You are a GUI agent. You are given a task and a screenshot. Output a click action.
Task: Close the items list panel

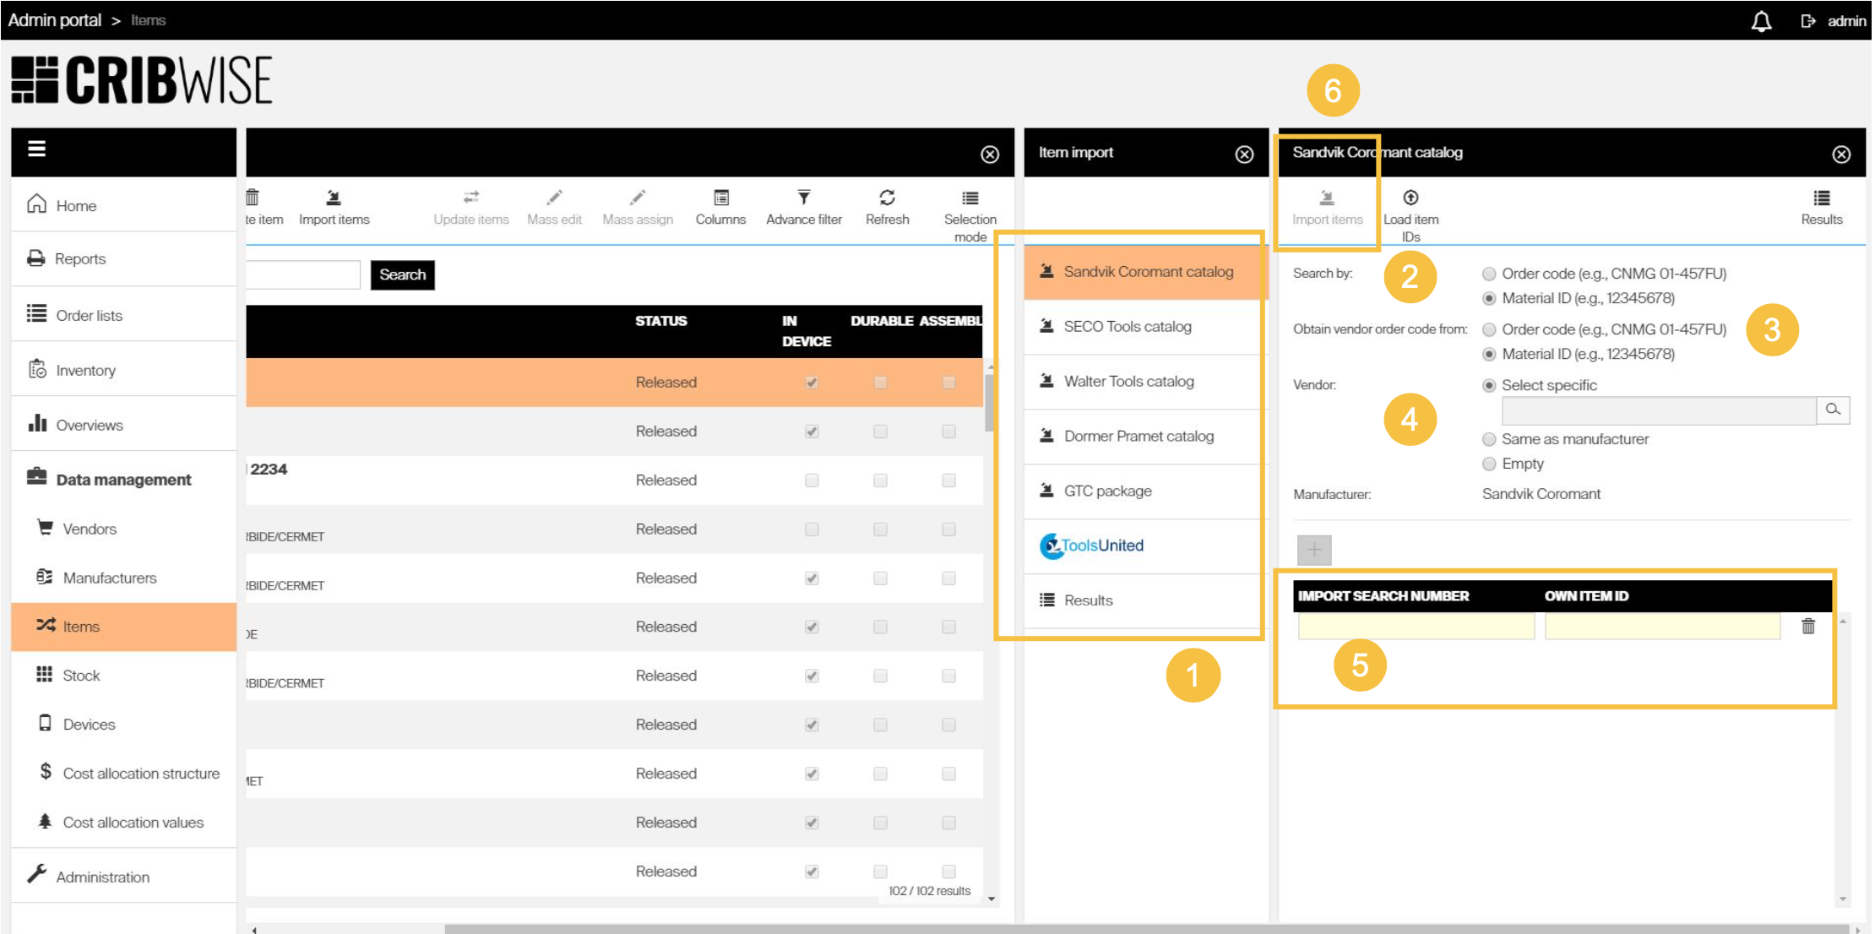[990, 154]
